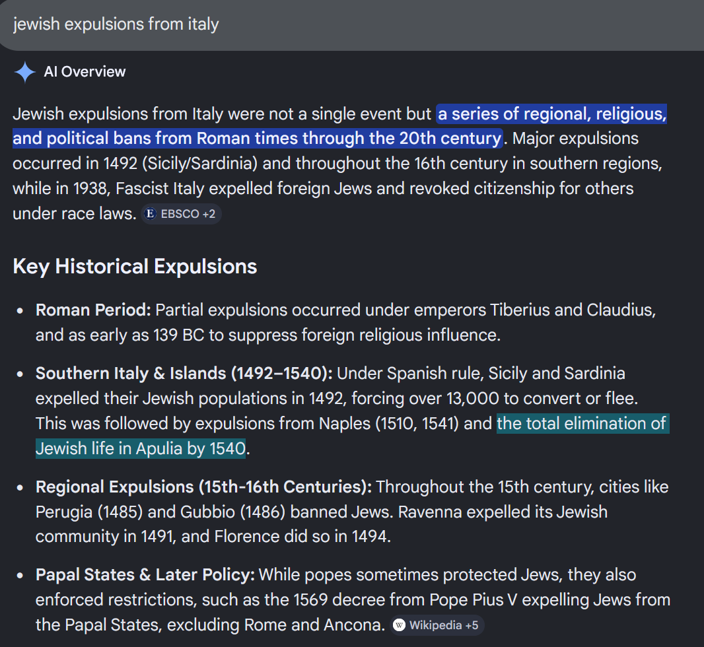Click the 'Southern Italy & Islands (1492–1540):' label
Viewport: 704px width, 647px height.
184,373
